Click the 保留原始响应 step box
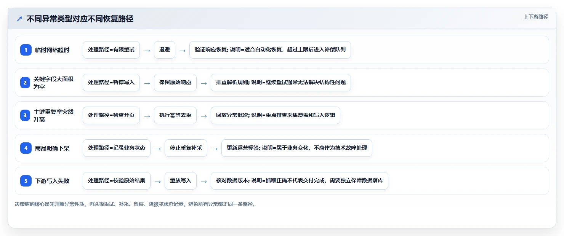 click(175, 83)
